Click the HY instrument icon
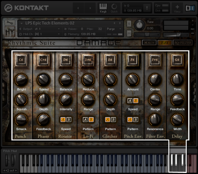The height and width of the screenshot is (174, 198). [x=10, y=32]
